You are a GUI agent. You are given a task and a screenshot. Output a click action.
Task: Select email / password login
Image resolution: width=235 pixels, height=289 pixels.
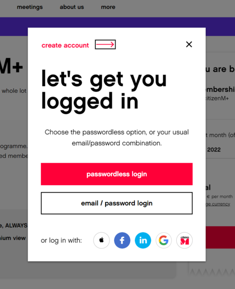point(117,203)
